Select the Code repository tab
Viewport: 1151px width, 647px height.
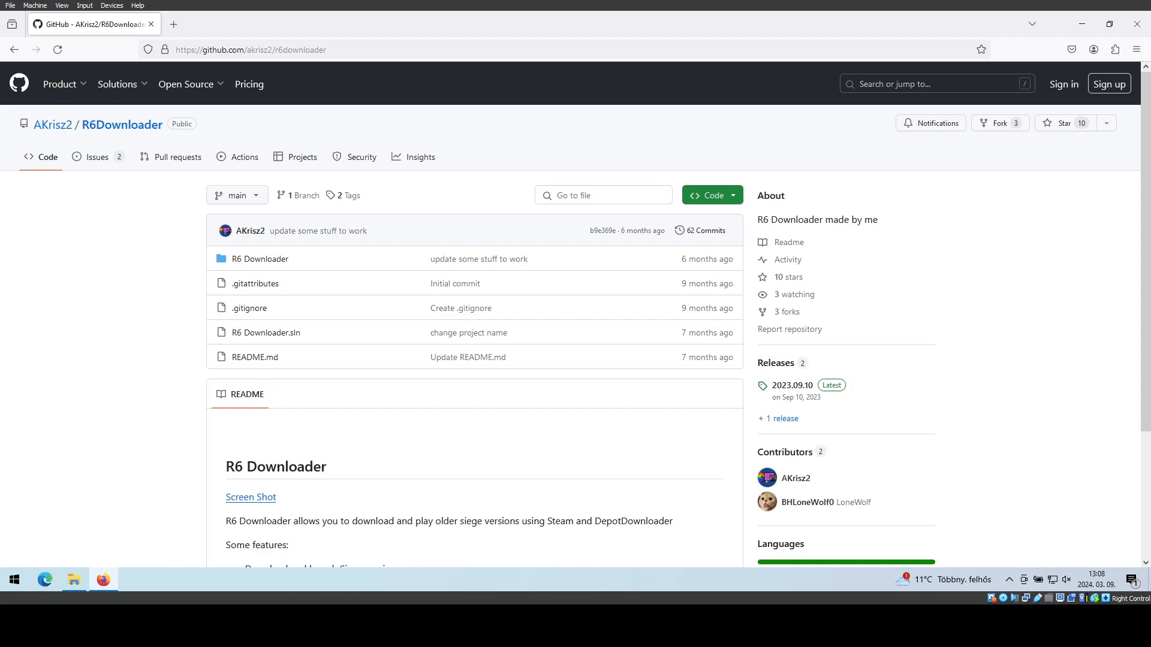point(41,157)
